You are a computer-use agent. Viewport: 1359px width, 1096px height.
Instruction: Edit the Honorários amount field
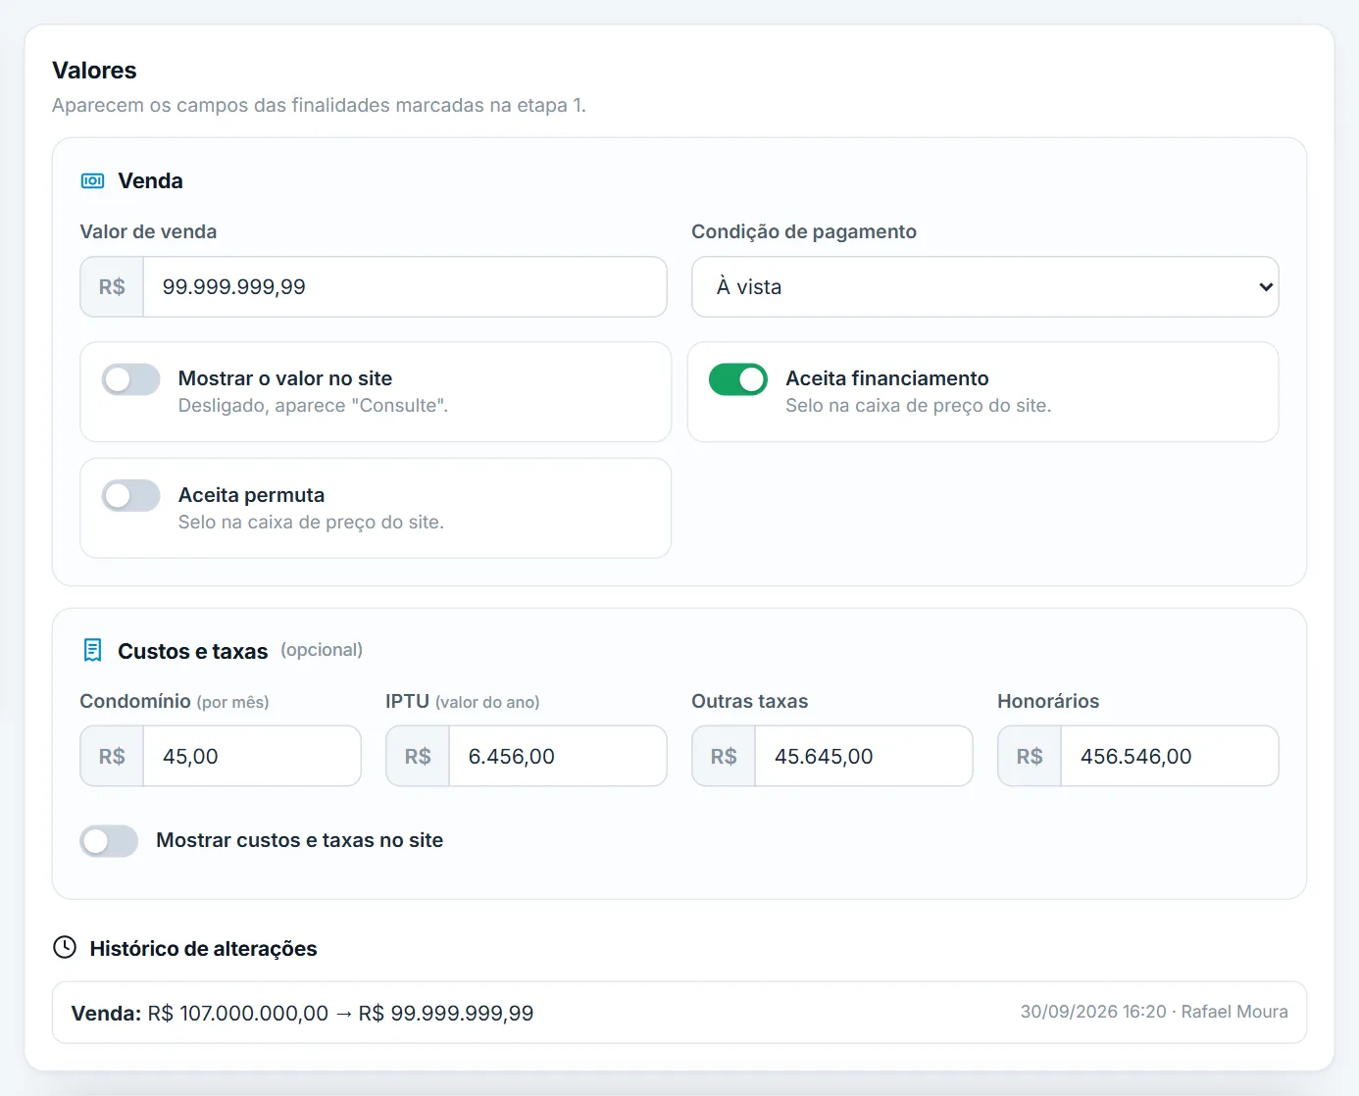1170,756
